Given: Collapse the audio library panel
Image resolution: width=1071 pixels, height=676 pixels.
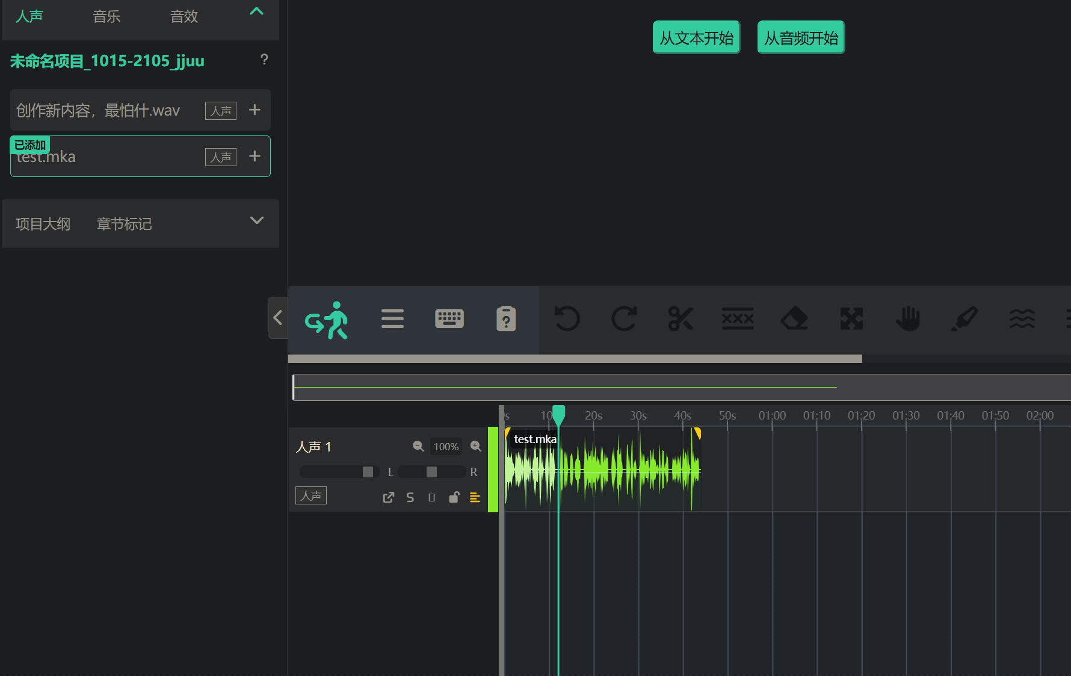Looking at the screenshot, I should point(256,11).
